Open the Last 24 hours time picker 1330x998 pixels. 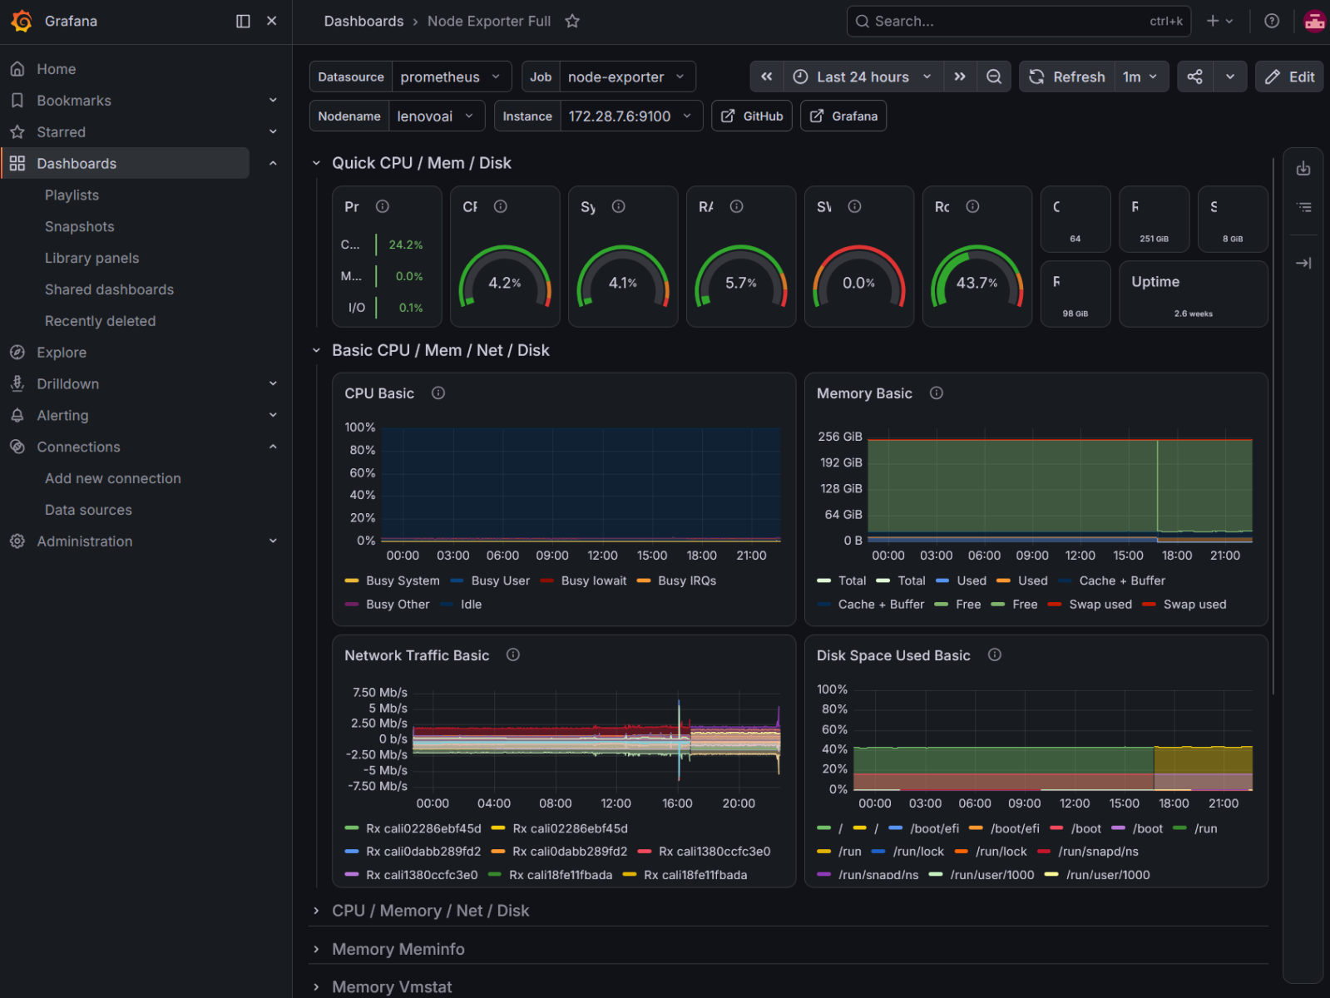click(x=863, y=77)
